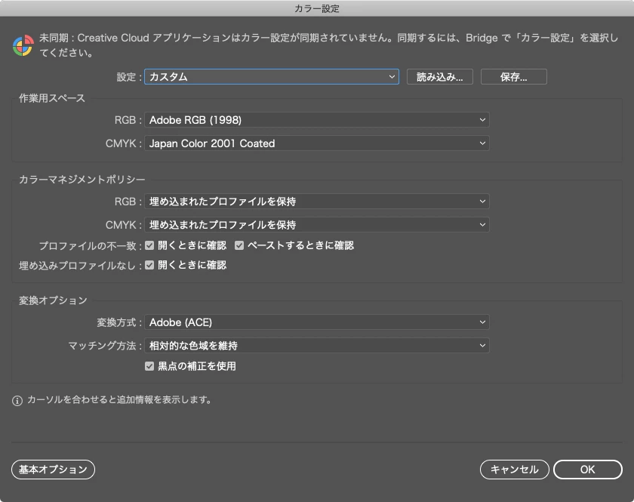634x502 pixels.
Task: Click the カラーマネジメントポリシー section label
Action: click(82, 180)
